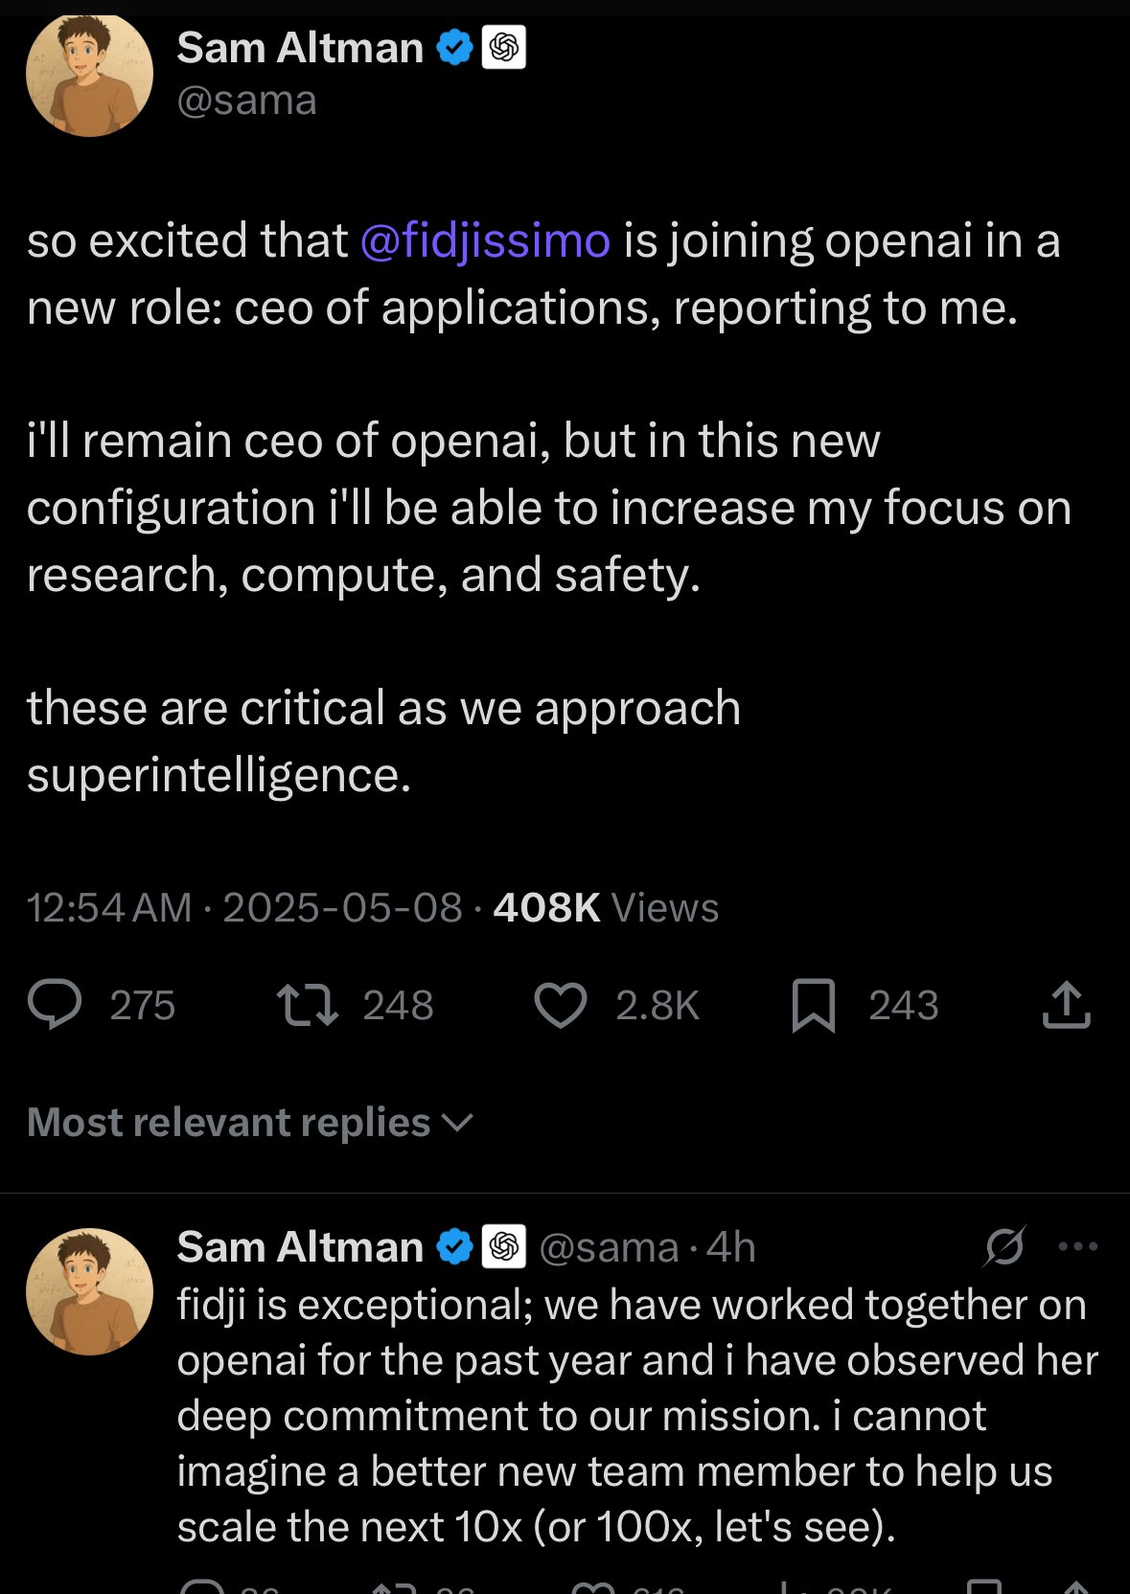Open Sam Altman name in the reply
1130x1594 pixels.
pyautogui.click(x=299, y=1247)
